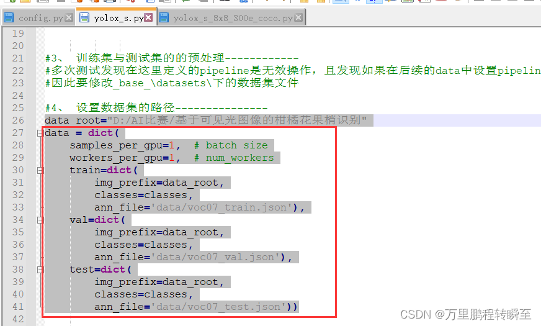Click the 'test' keyword on line 38
The image size is (541, 326).
82,269
